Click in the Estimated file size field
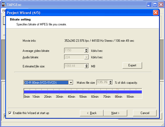Screen dimensions: 165x127 coord(74,66)
